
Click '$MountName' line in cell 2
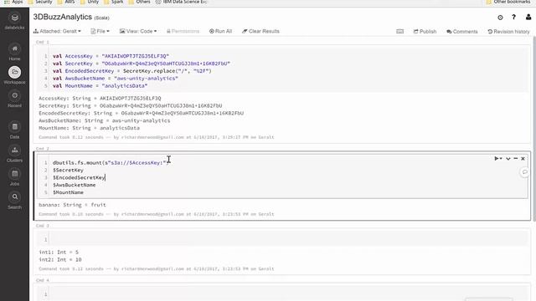coord(68,192)
